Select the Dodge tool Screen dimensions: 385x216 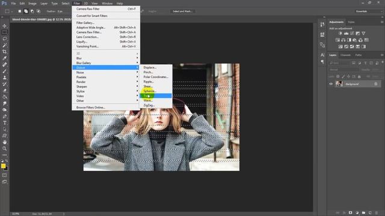click(x=4, y=110)
